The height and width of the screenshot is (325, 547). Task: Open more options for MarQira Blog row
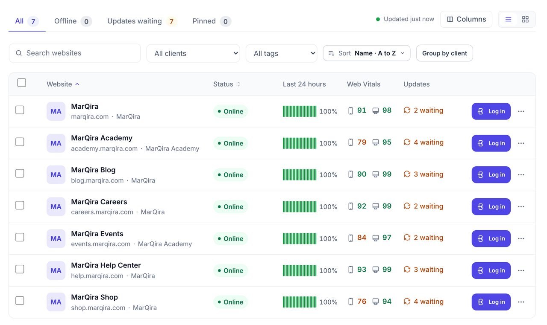click(521, 175)
